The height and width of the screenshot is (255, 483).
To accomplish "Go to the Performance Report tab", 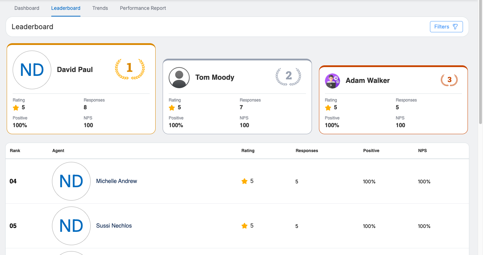I will click(x=143, y=8).
